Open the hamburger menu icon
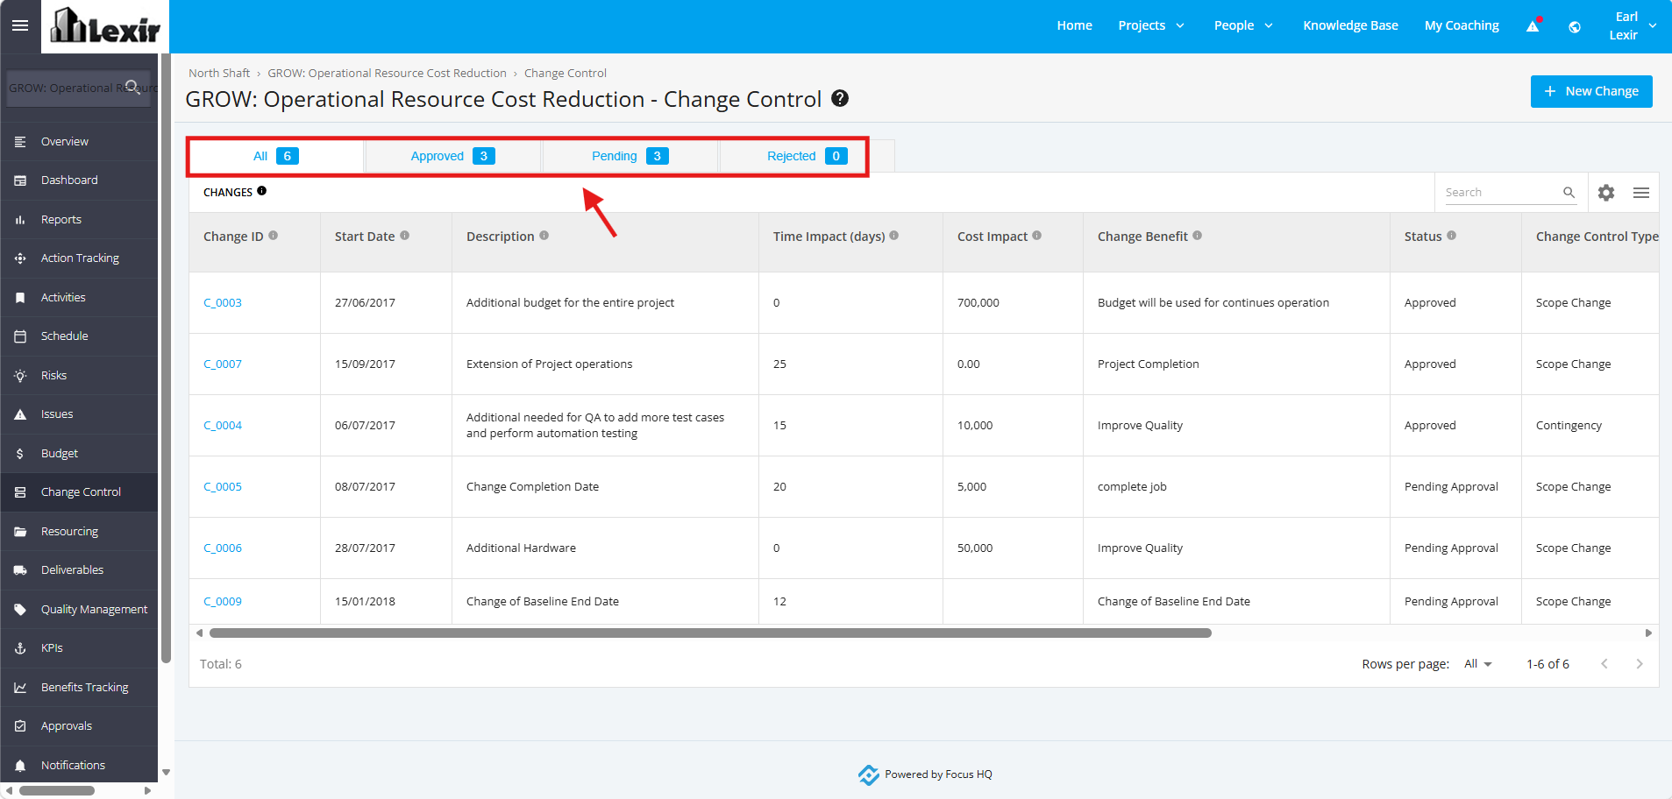 (x=20, y=25)
